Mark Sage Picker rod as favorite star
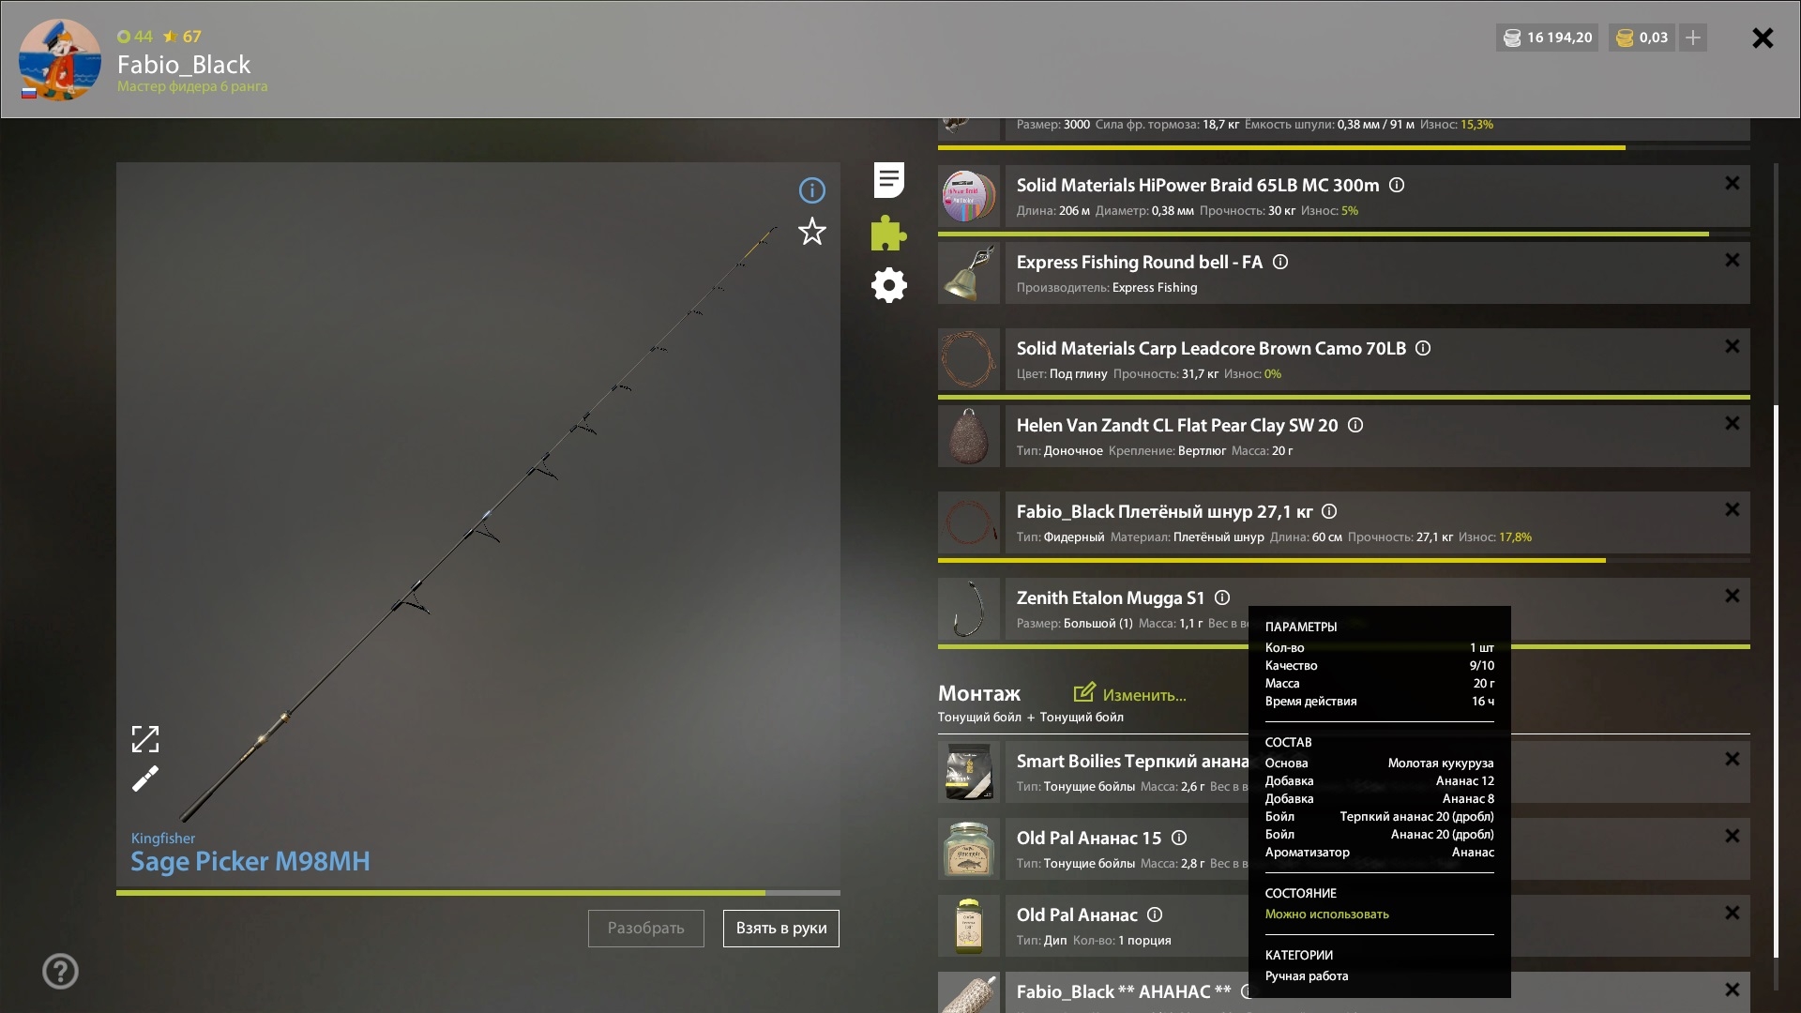This screenshot has width=1801, height=1013. (x=811, y=232)
